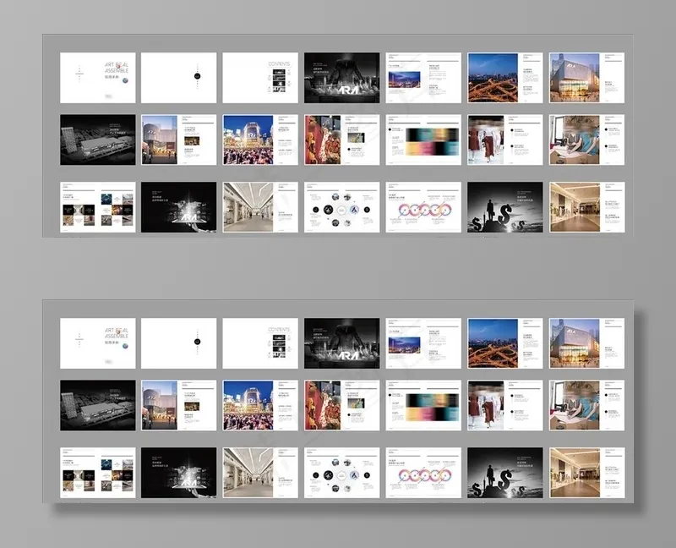676x548 pixels.
Task: Open lower sheet's photo grid collage page
Action: (97, 473)
